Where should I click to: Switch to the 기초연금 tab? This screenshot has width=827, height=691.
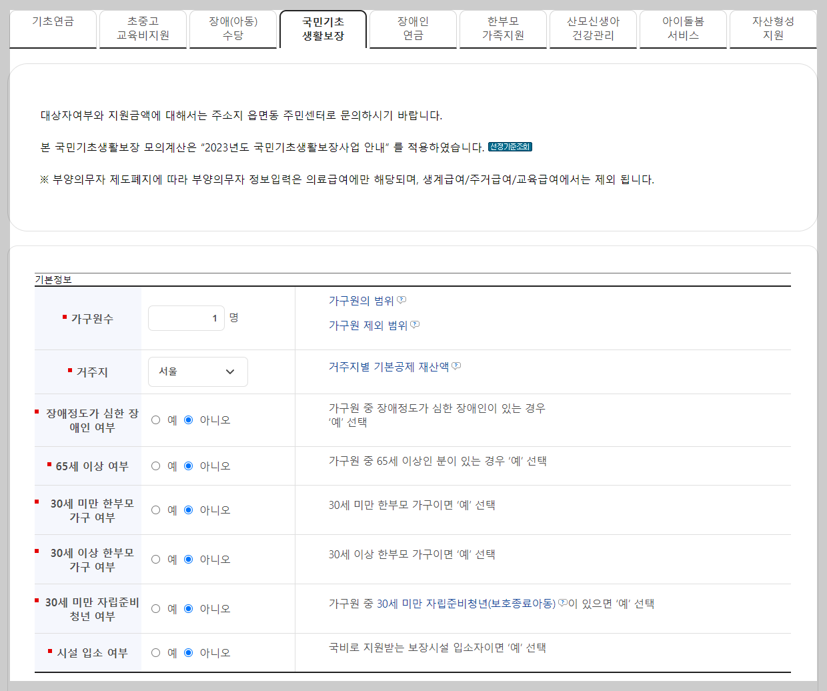[53, 29]
